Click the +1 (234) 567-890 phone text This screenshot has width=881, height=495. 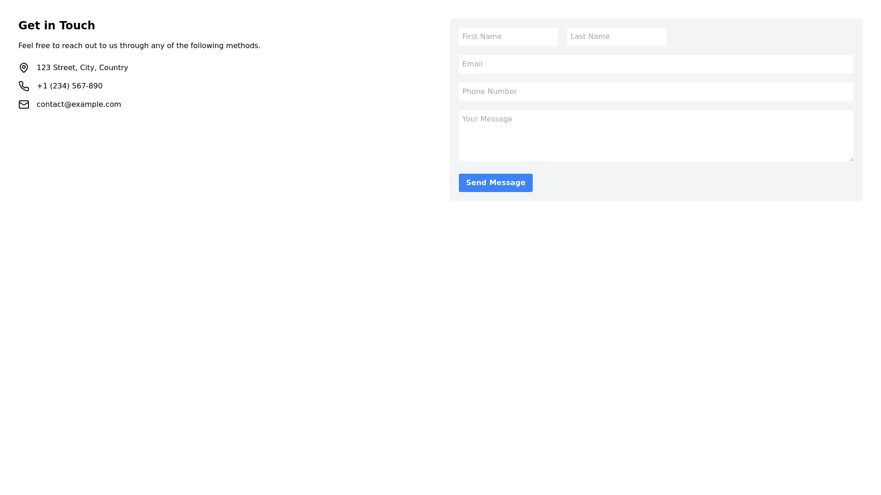(70, 86)
